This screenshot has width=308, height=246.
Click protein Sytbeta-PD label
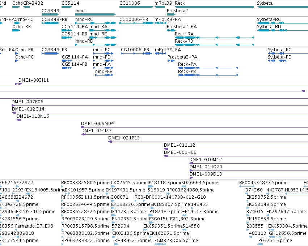(279, 57)
